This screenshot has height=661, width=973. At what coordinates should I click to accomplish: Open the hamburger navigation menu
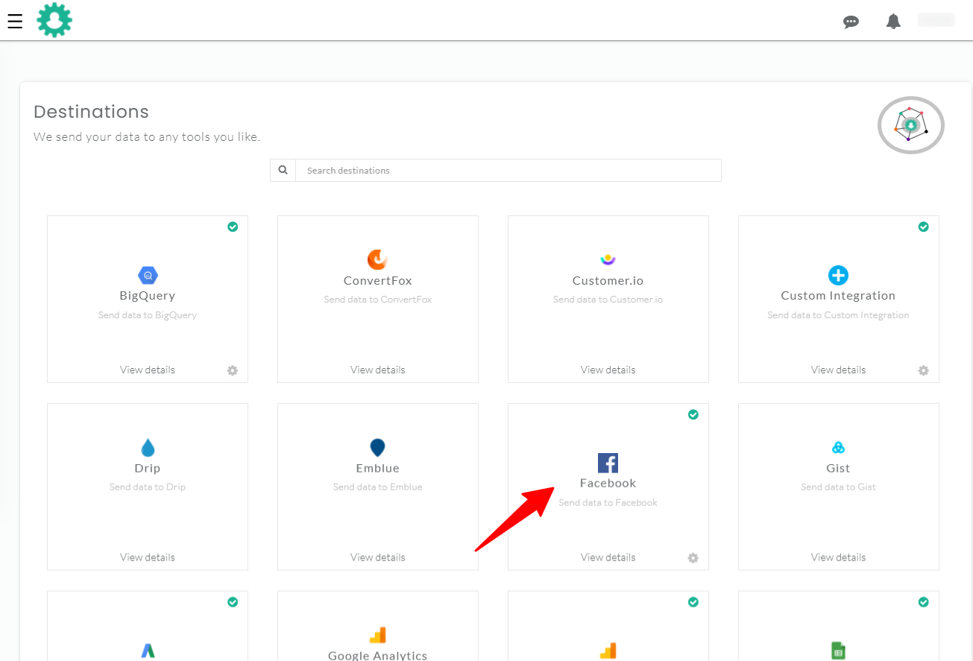pyautogui.click(x=15, y=21)
